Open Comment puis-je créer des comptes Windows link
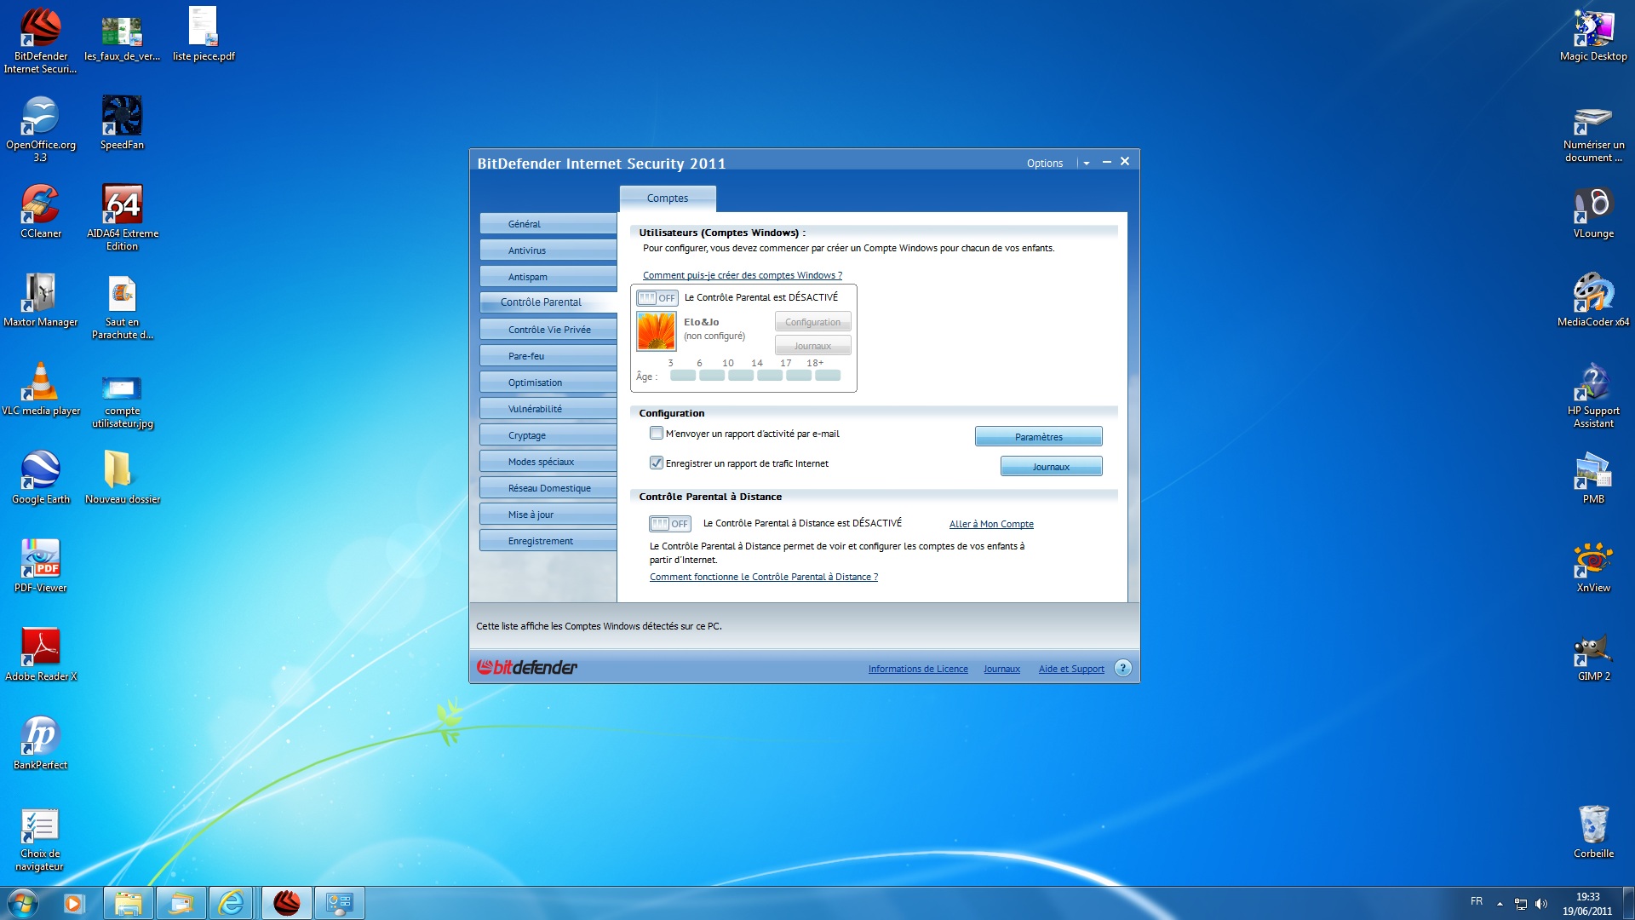The height and width of the screenshot is (920, 1635). 743,275
